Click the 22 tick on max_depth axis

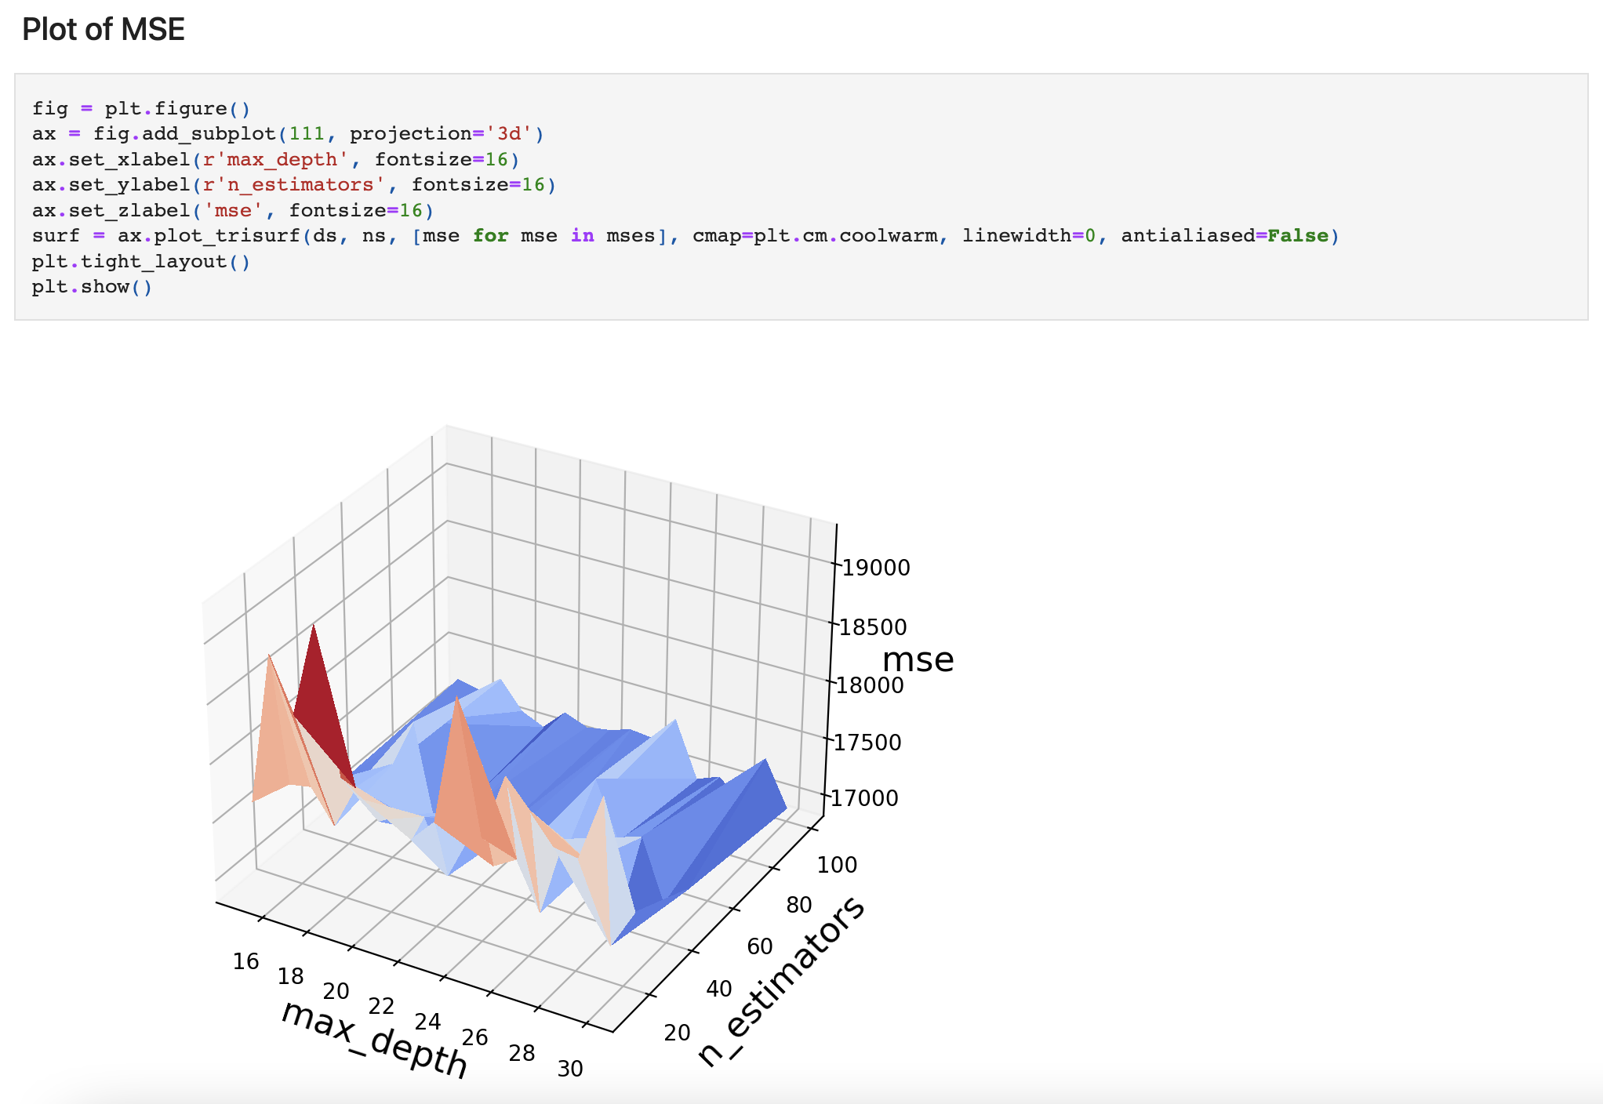click(382, 1006)
